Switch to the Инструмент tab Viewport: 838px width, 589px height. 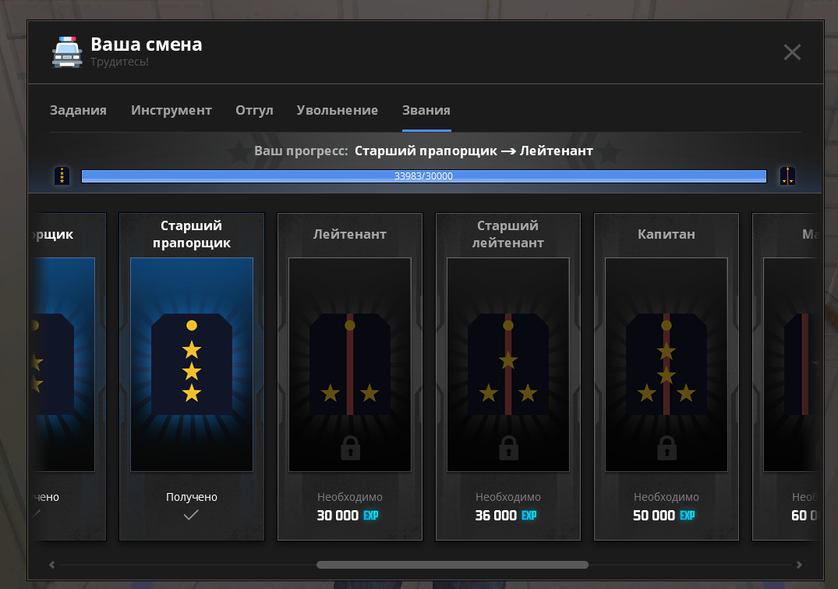(x=171, y=110)
